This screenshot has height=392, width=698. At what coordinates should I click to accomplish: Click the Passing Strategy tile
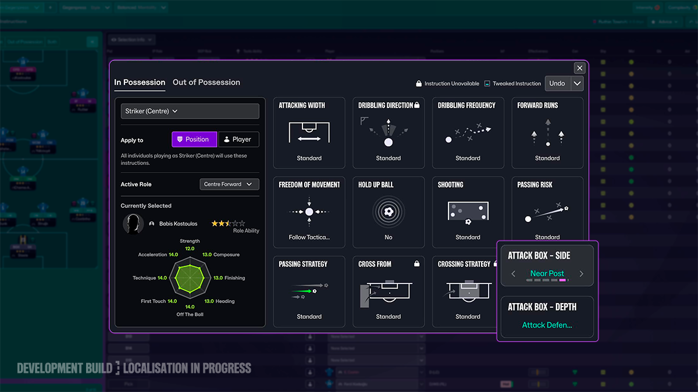[x=309, y=292]
